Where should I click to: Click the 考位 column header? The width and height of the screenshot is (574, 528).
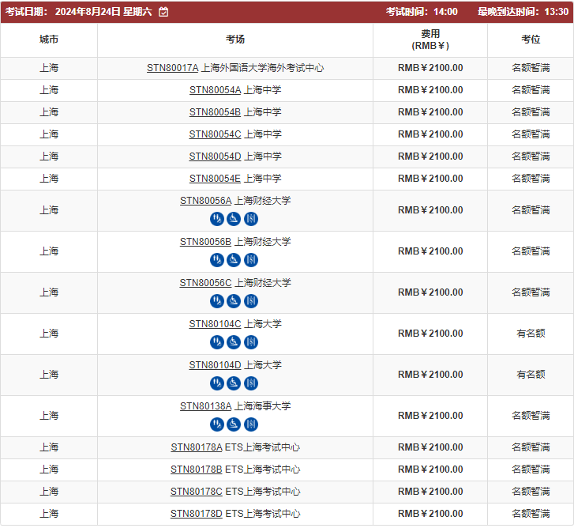tap(531, 40)
